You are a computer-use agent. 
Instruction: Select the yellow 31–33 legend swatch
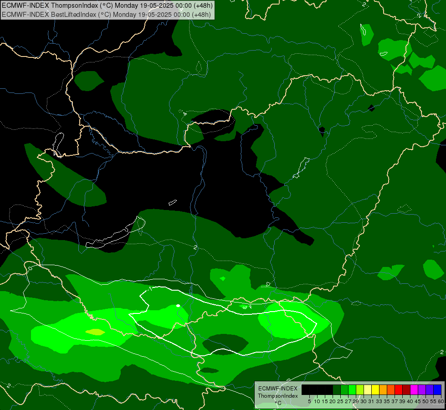pyautogui.click(x=375, y=389)
